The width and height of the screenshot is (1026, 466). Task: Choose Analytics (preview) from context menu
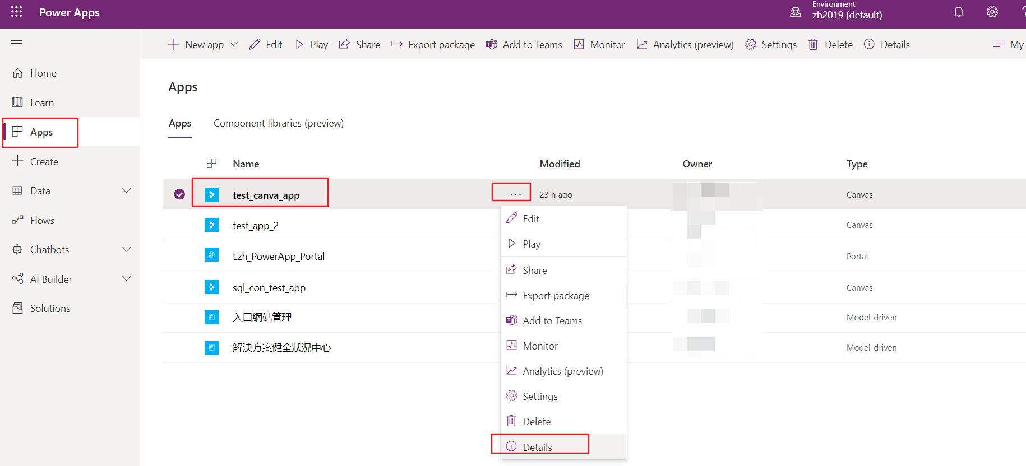click(x=563, y=371)
